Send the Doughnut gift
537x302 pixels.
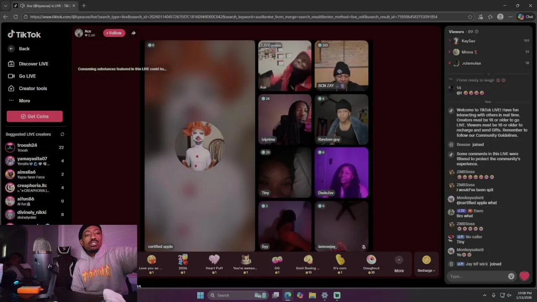371,264
